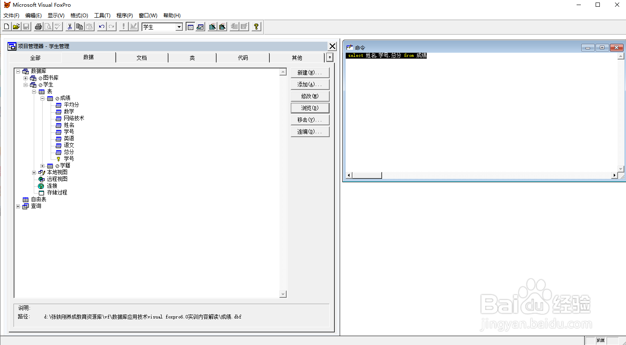Image resolution: width=626 pixels, height=345 pixels.
Task: Click the Redo toolbar icon
Action: coord(111,27)
